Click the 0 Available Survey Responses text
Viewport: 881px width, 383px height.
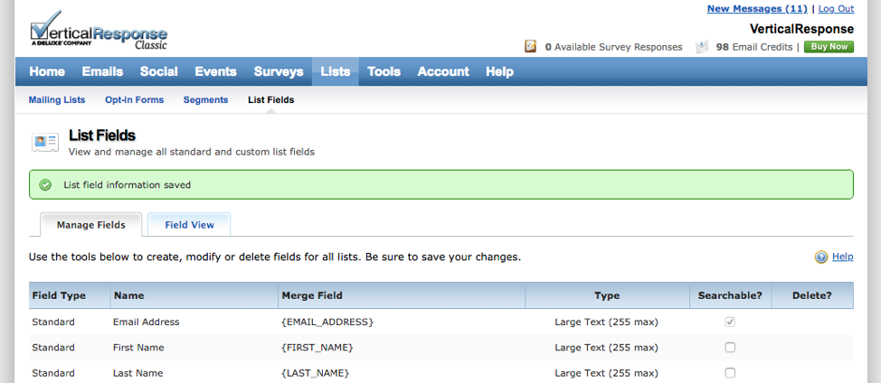[613, 47]
